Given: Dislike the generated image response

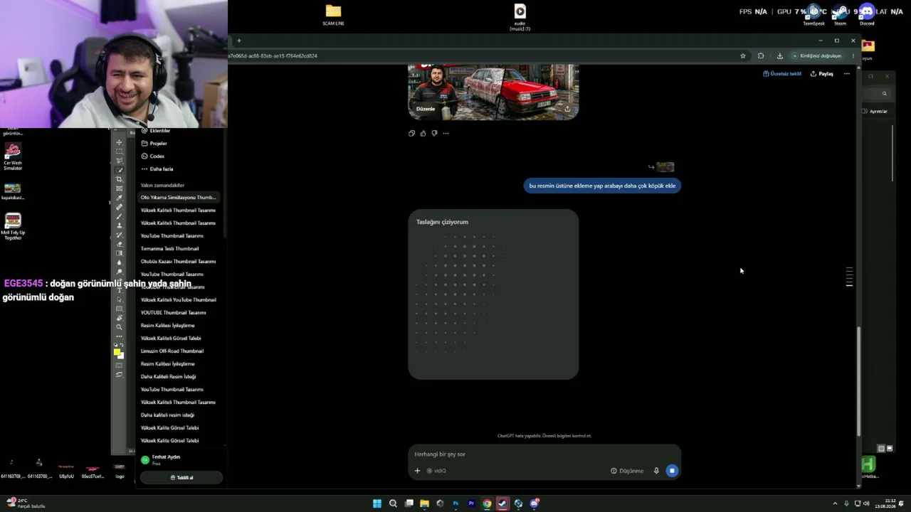Looking at the screenshot, I should pos(434,133).
